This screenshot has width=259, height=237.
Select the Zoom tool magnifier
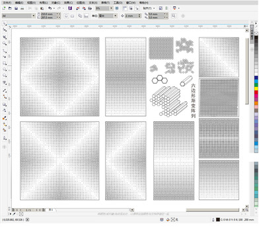(5, 43)
